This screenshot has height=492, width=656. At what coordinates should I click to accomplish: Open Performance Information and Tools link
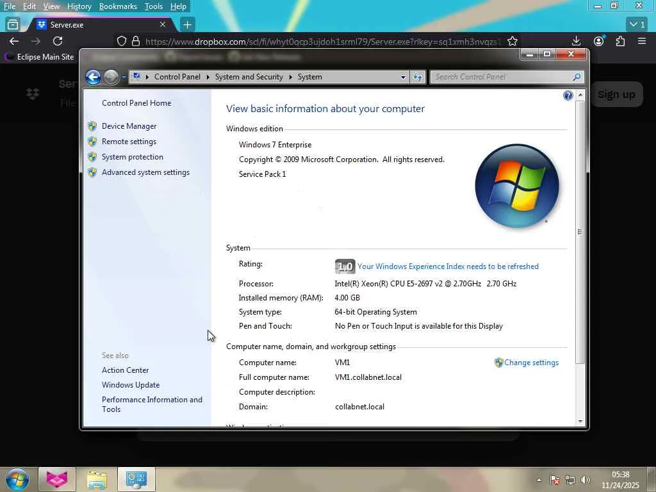[152, 405]
